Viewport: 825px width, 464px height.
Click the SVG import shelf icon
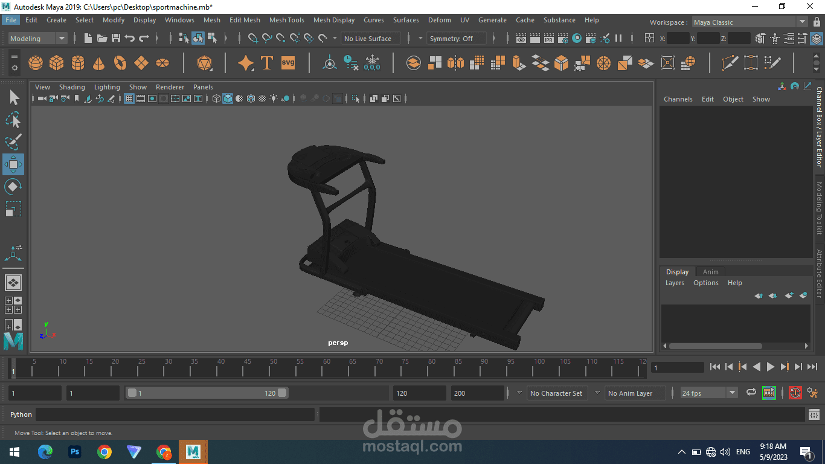tap(288, 63)
